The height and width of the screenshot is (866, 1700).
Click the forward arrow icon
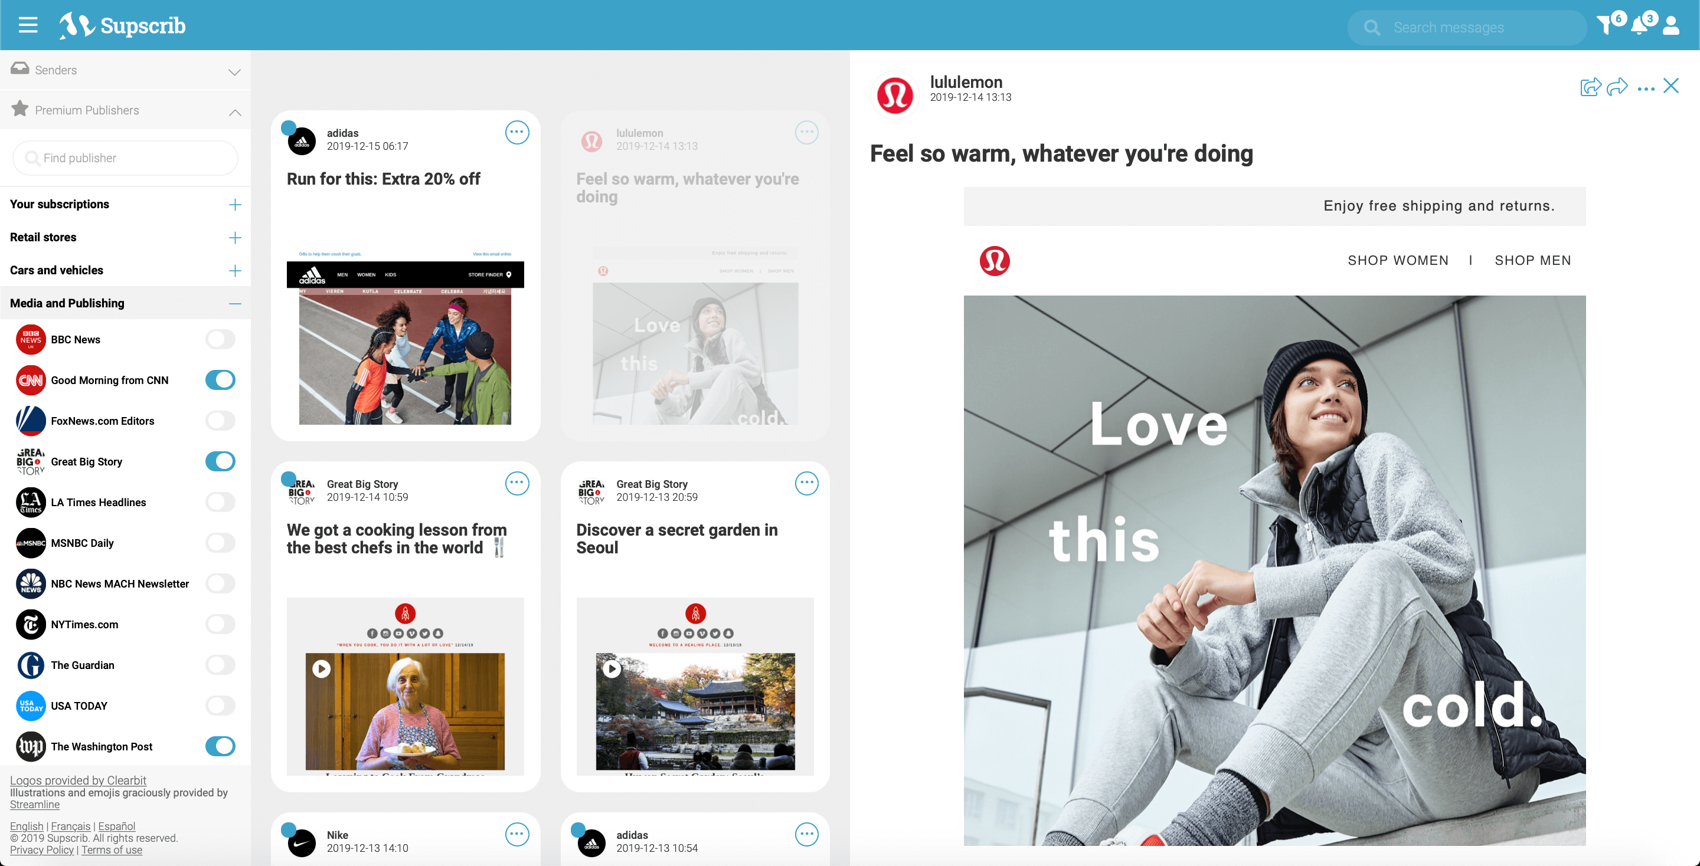[1617, 86]
